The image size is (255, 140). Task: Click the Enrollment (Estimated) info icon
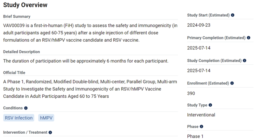pyautogui.click(x=232, y=83)
